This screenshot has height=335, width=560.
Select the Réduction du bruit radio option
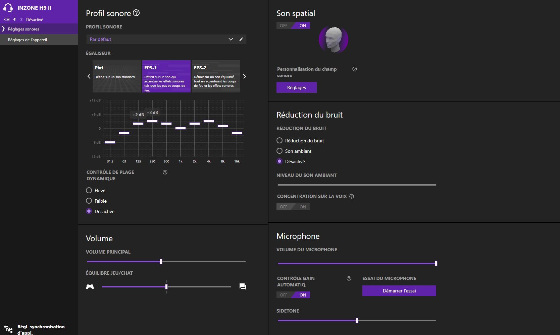click(x=279, y=141)
